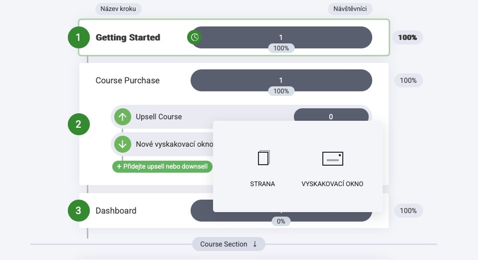
Task: Select the Strana page icon
Action: pyautogui.click(x=263, y=158)
